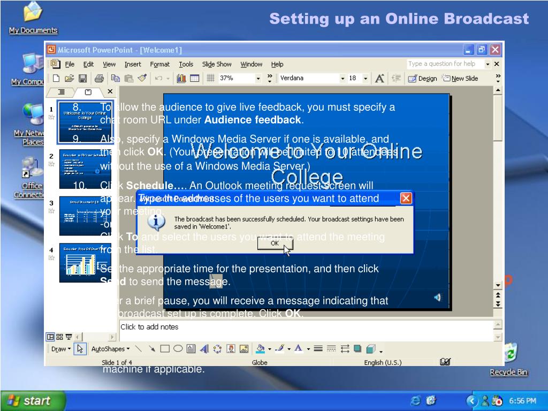
Task: Open the File menu
Action: (70, 64)
